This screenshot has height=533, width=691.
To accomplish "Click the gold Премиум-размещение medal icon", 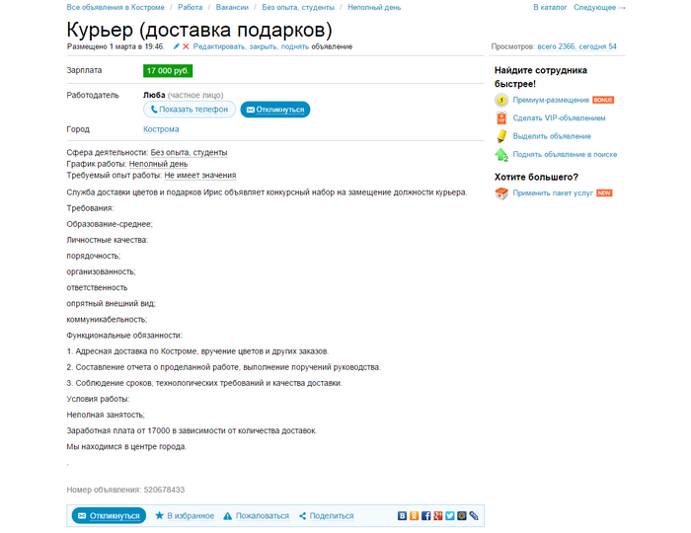I will pyautogui.click(x=501, y=101).
